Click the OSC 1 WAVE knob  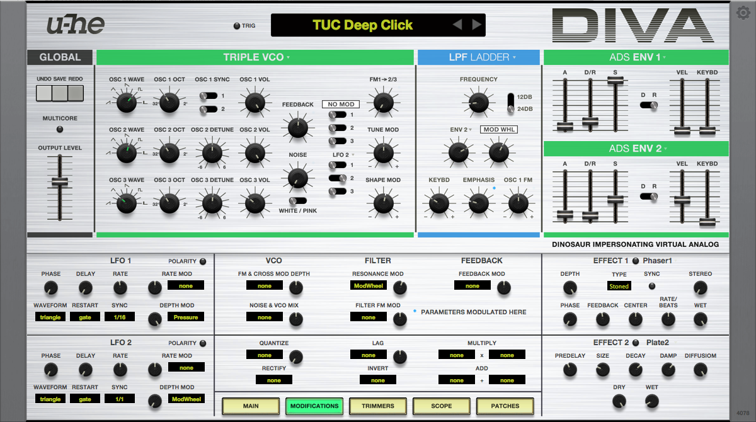127,102
